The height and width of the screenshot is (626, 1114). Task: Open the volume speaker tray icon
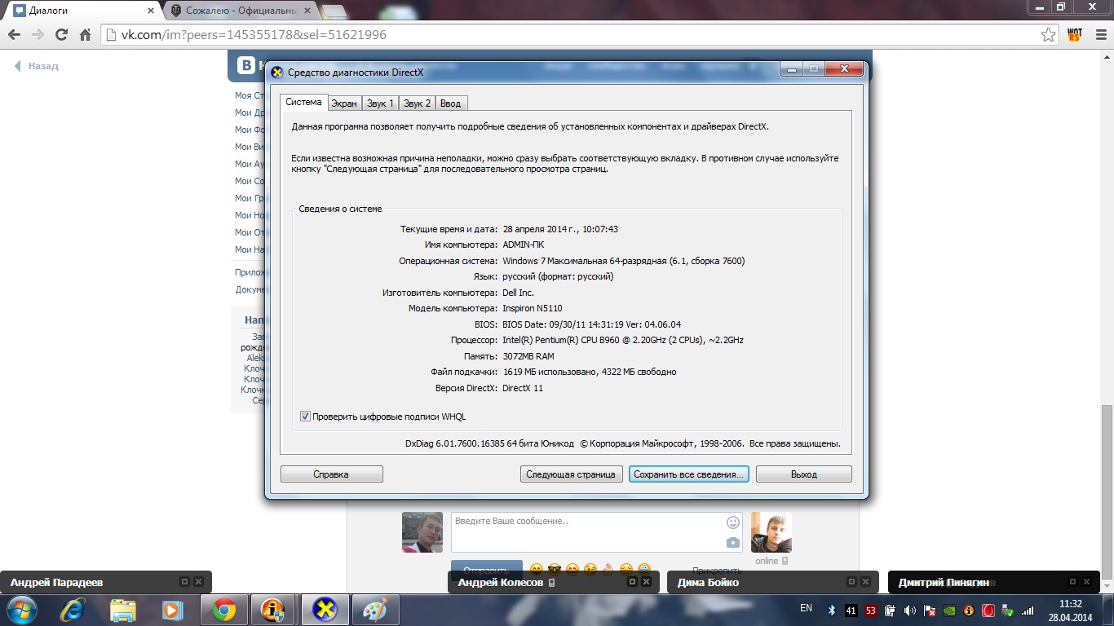tap(909, 610)
